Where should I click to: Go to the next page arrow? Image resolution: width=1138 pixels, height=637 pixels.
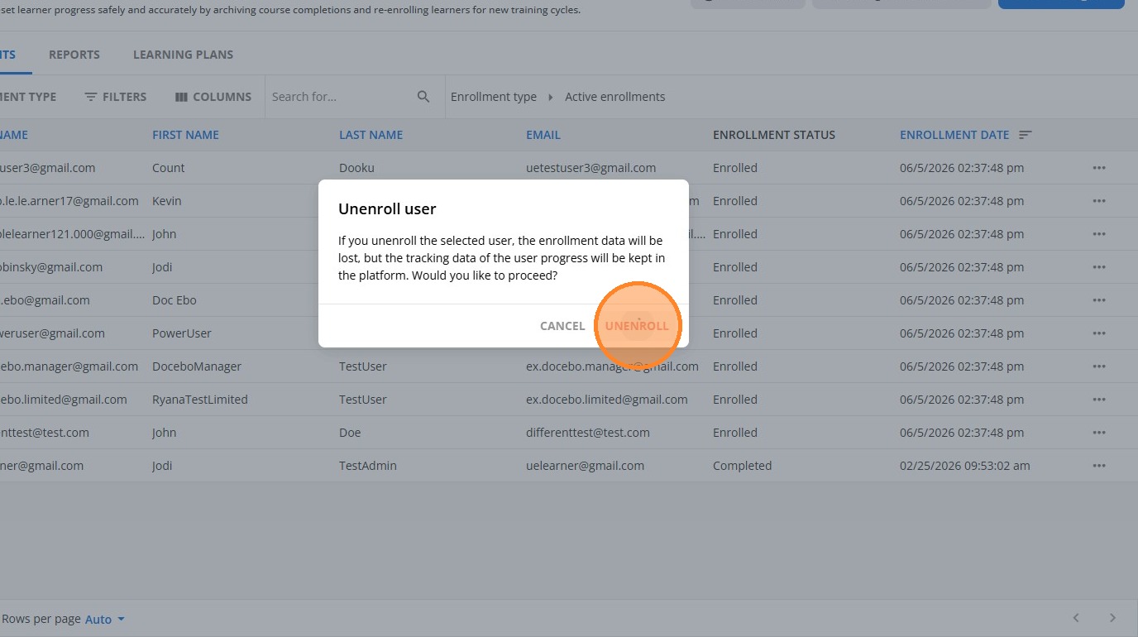pyautogui.click(x=1112, y=618)
